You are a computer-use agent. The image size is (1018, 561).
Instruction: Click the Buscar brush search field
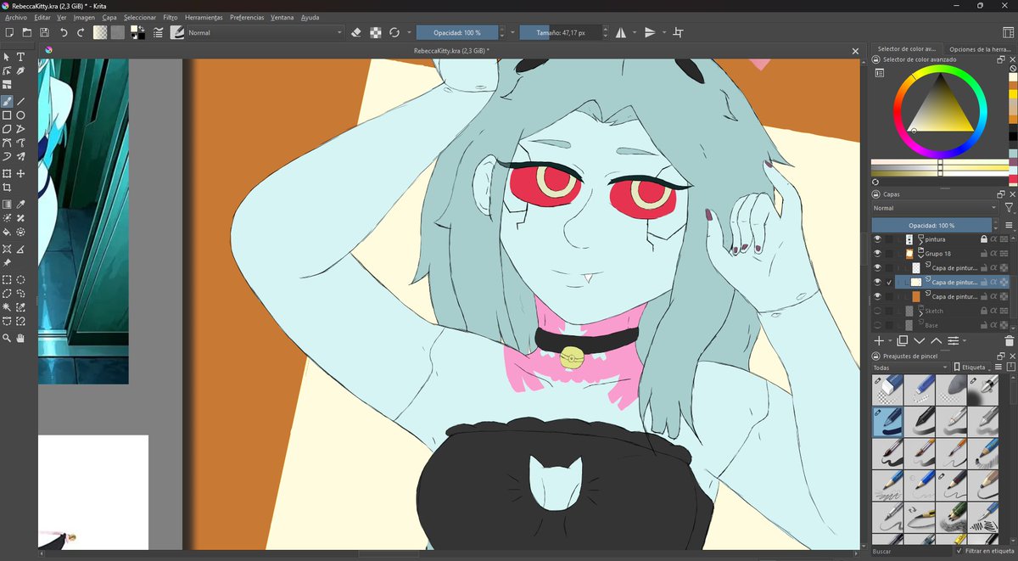click(911, 551)
